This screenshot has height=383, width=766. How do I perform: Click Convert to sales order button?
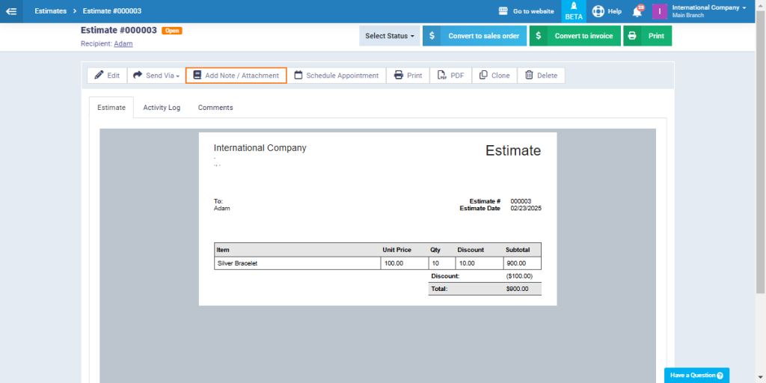coord(474,36)
